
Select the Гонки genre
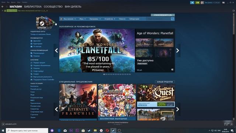(32, 92)
